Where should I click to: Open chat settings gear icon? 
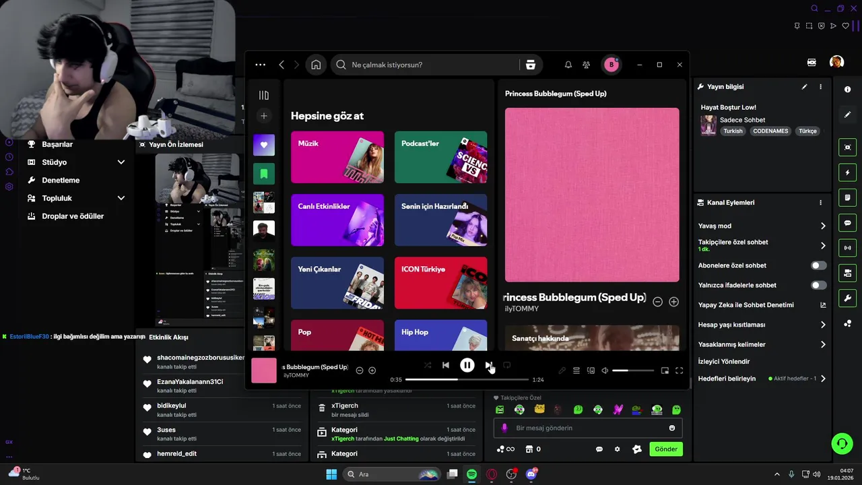coord(617,449)
